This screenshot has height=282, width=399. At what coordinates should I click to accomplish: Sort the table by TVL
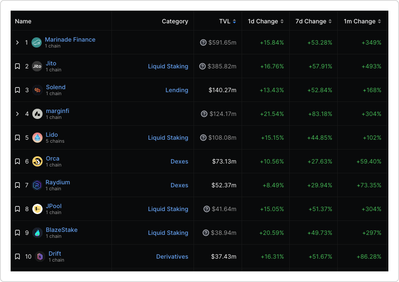click(x=234, y=21)
